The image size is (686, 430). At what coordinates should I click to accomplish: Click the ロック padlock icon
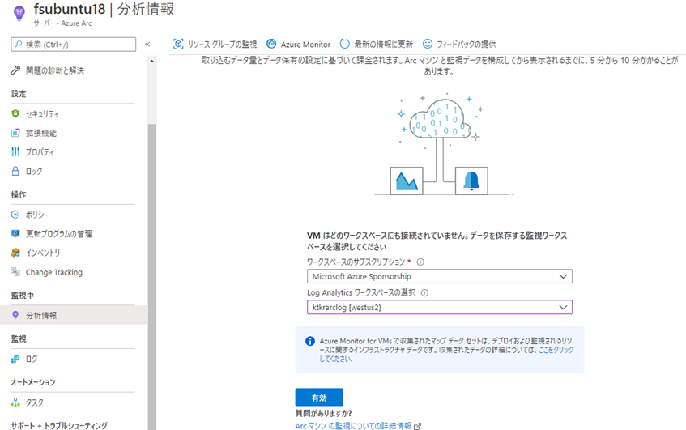point(15,171)
